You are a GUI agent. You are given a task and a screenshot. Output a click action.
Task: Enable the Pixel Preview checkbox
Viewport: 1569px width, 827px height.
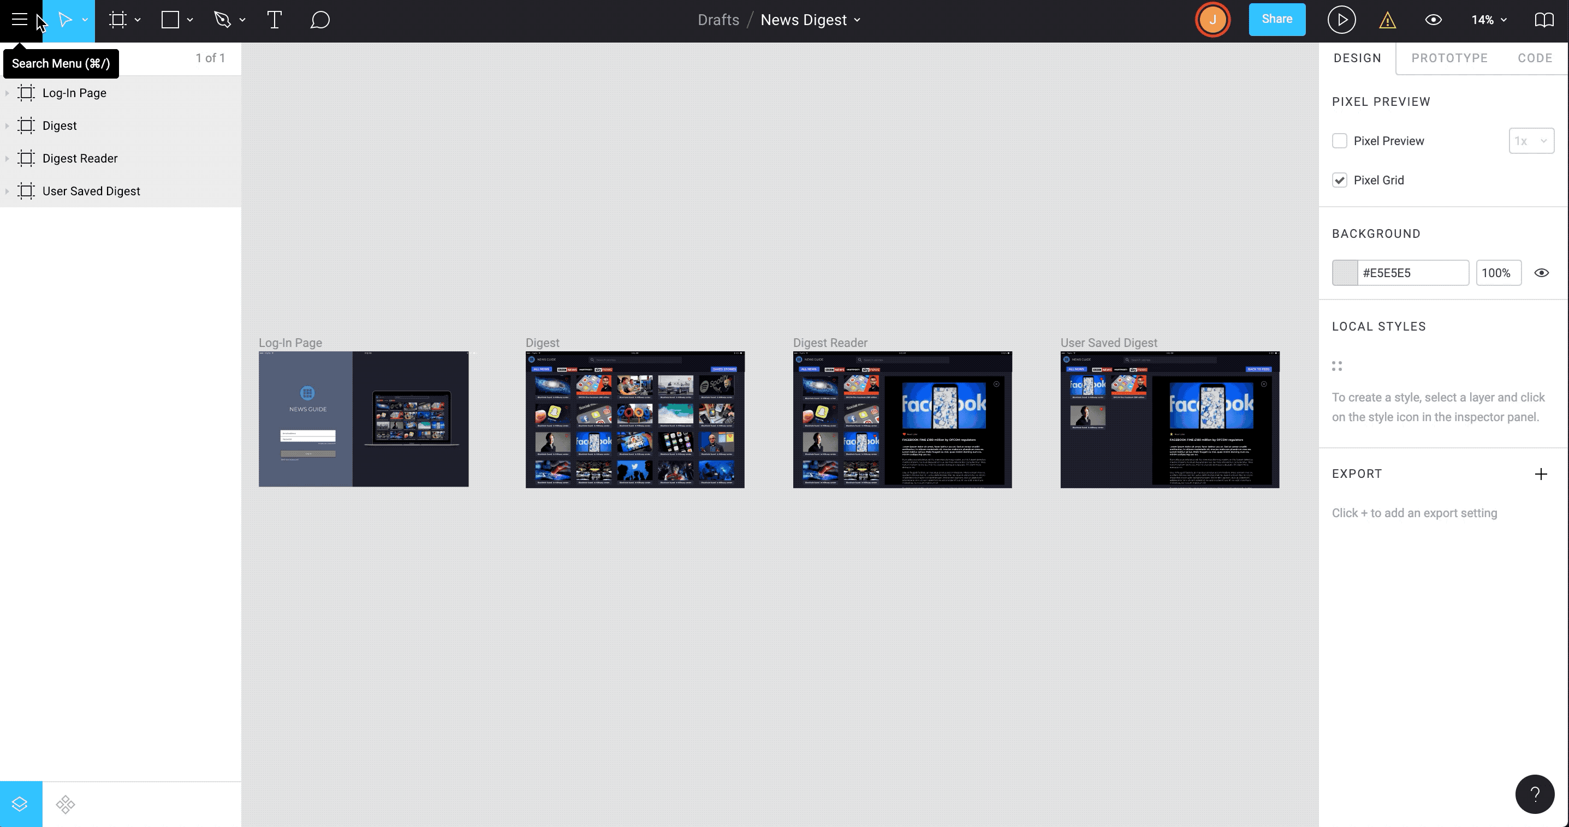pyautogui.click(x=1339, y=141)
